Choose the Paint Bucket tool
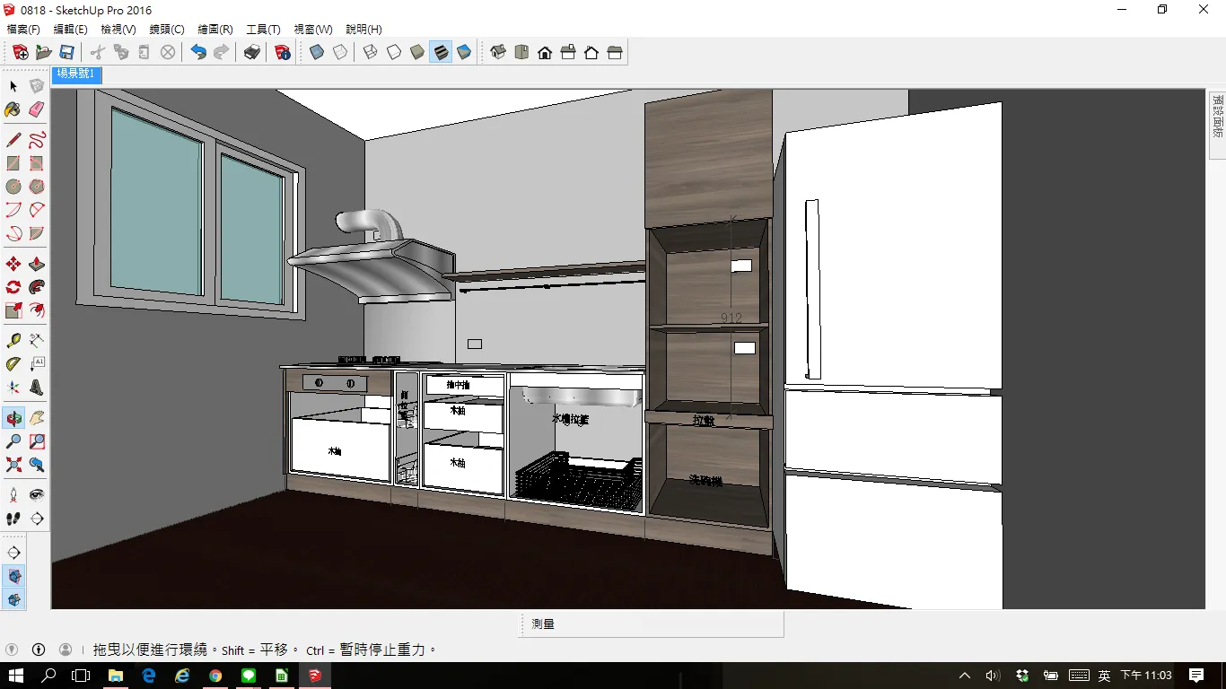Screen dimensions: 1226x689 (x=13, y=109)
